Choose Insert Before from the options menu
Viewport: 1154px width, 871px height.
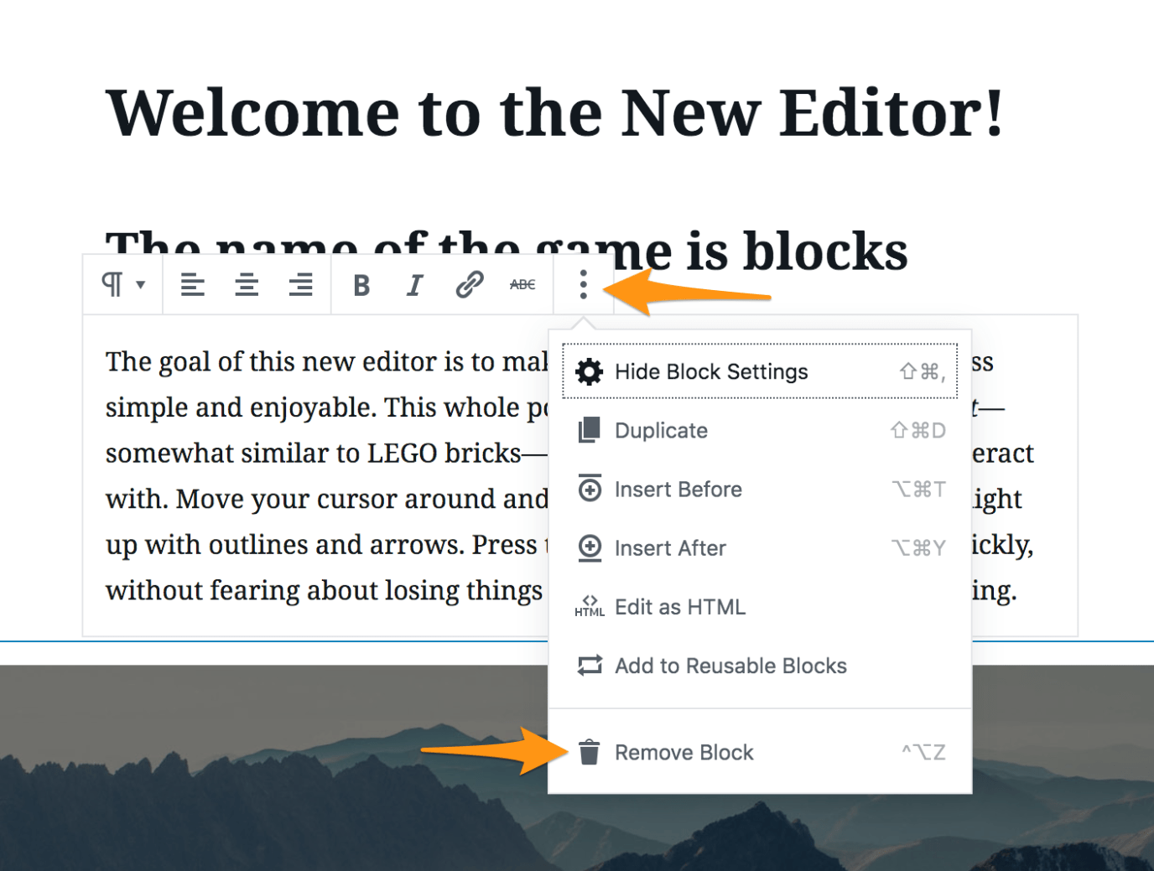[x=678, y=489]
